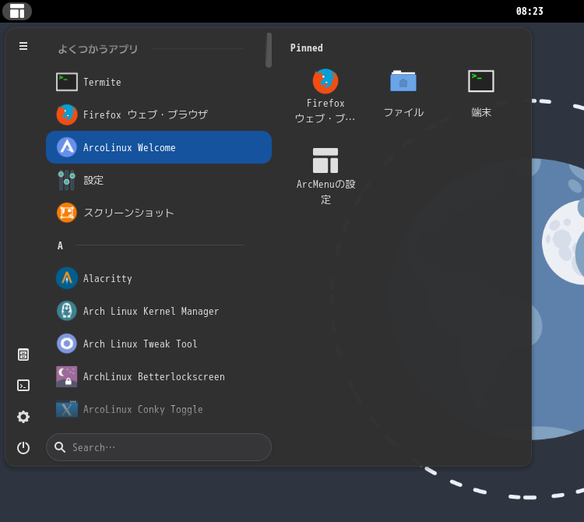Click the app list scrollbar handle
The height and width of the screenshot is (522, 584).
click(269, 51)
